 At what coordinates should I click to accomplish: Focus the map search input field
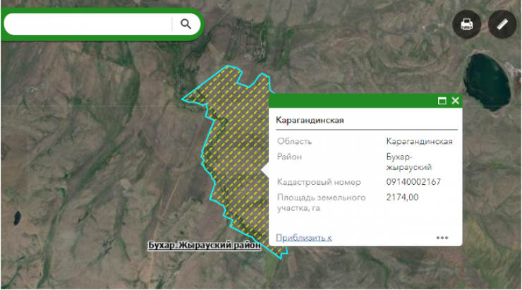[x=88, y=24]
